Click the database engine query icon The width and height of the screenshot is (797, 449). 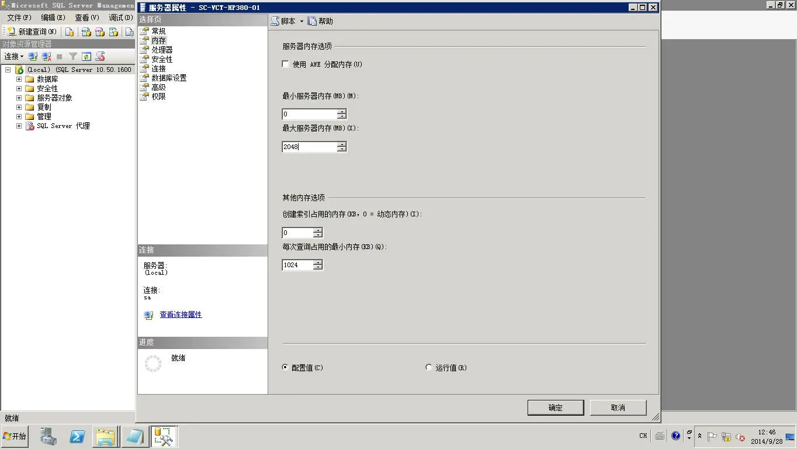click(70, 32)
